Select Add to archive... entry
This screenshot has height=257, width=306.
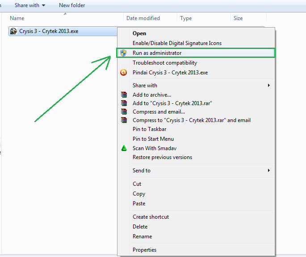pyautogui.click(x=196, y=95)
